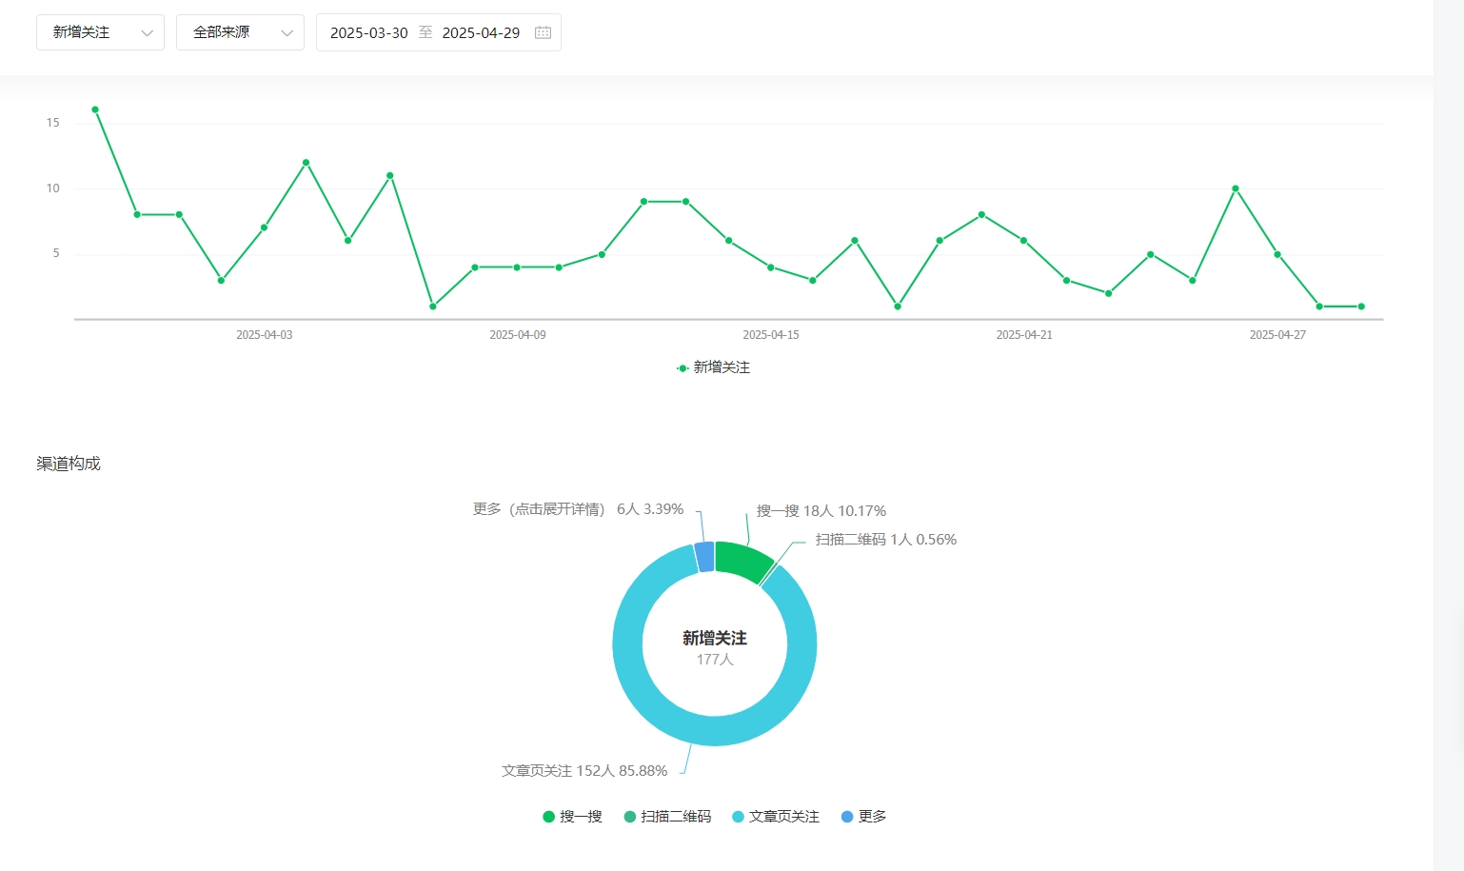Toggle 新增关注 legend under line chart
Image resolution: width=1464 pixels, height=871 pixels.
713,367
